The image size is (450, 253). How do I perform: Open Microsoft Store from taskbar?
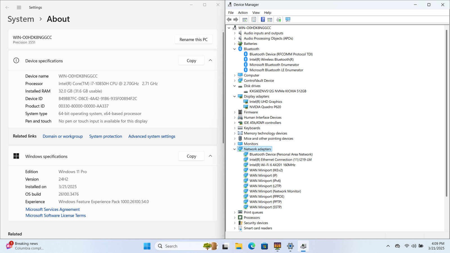tap(264, 246)
